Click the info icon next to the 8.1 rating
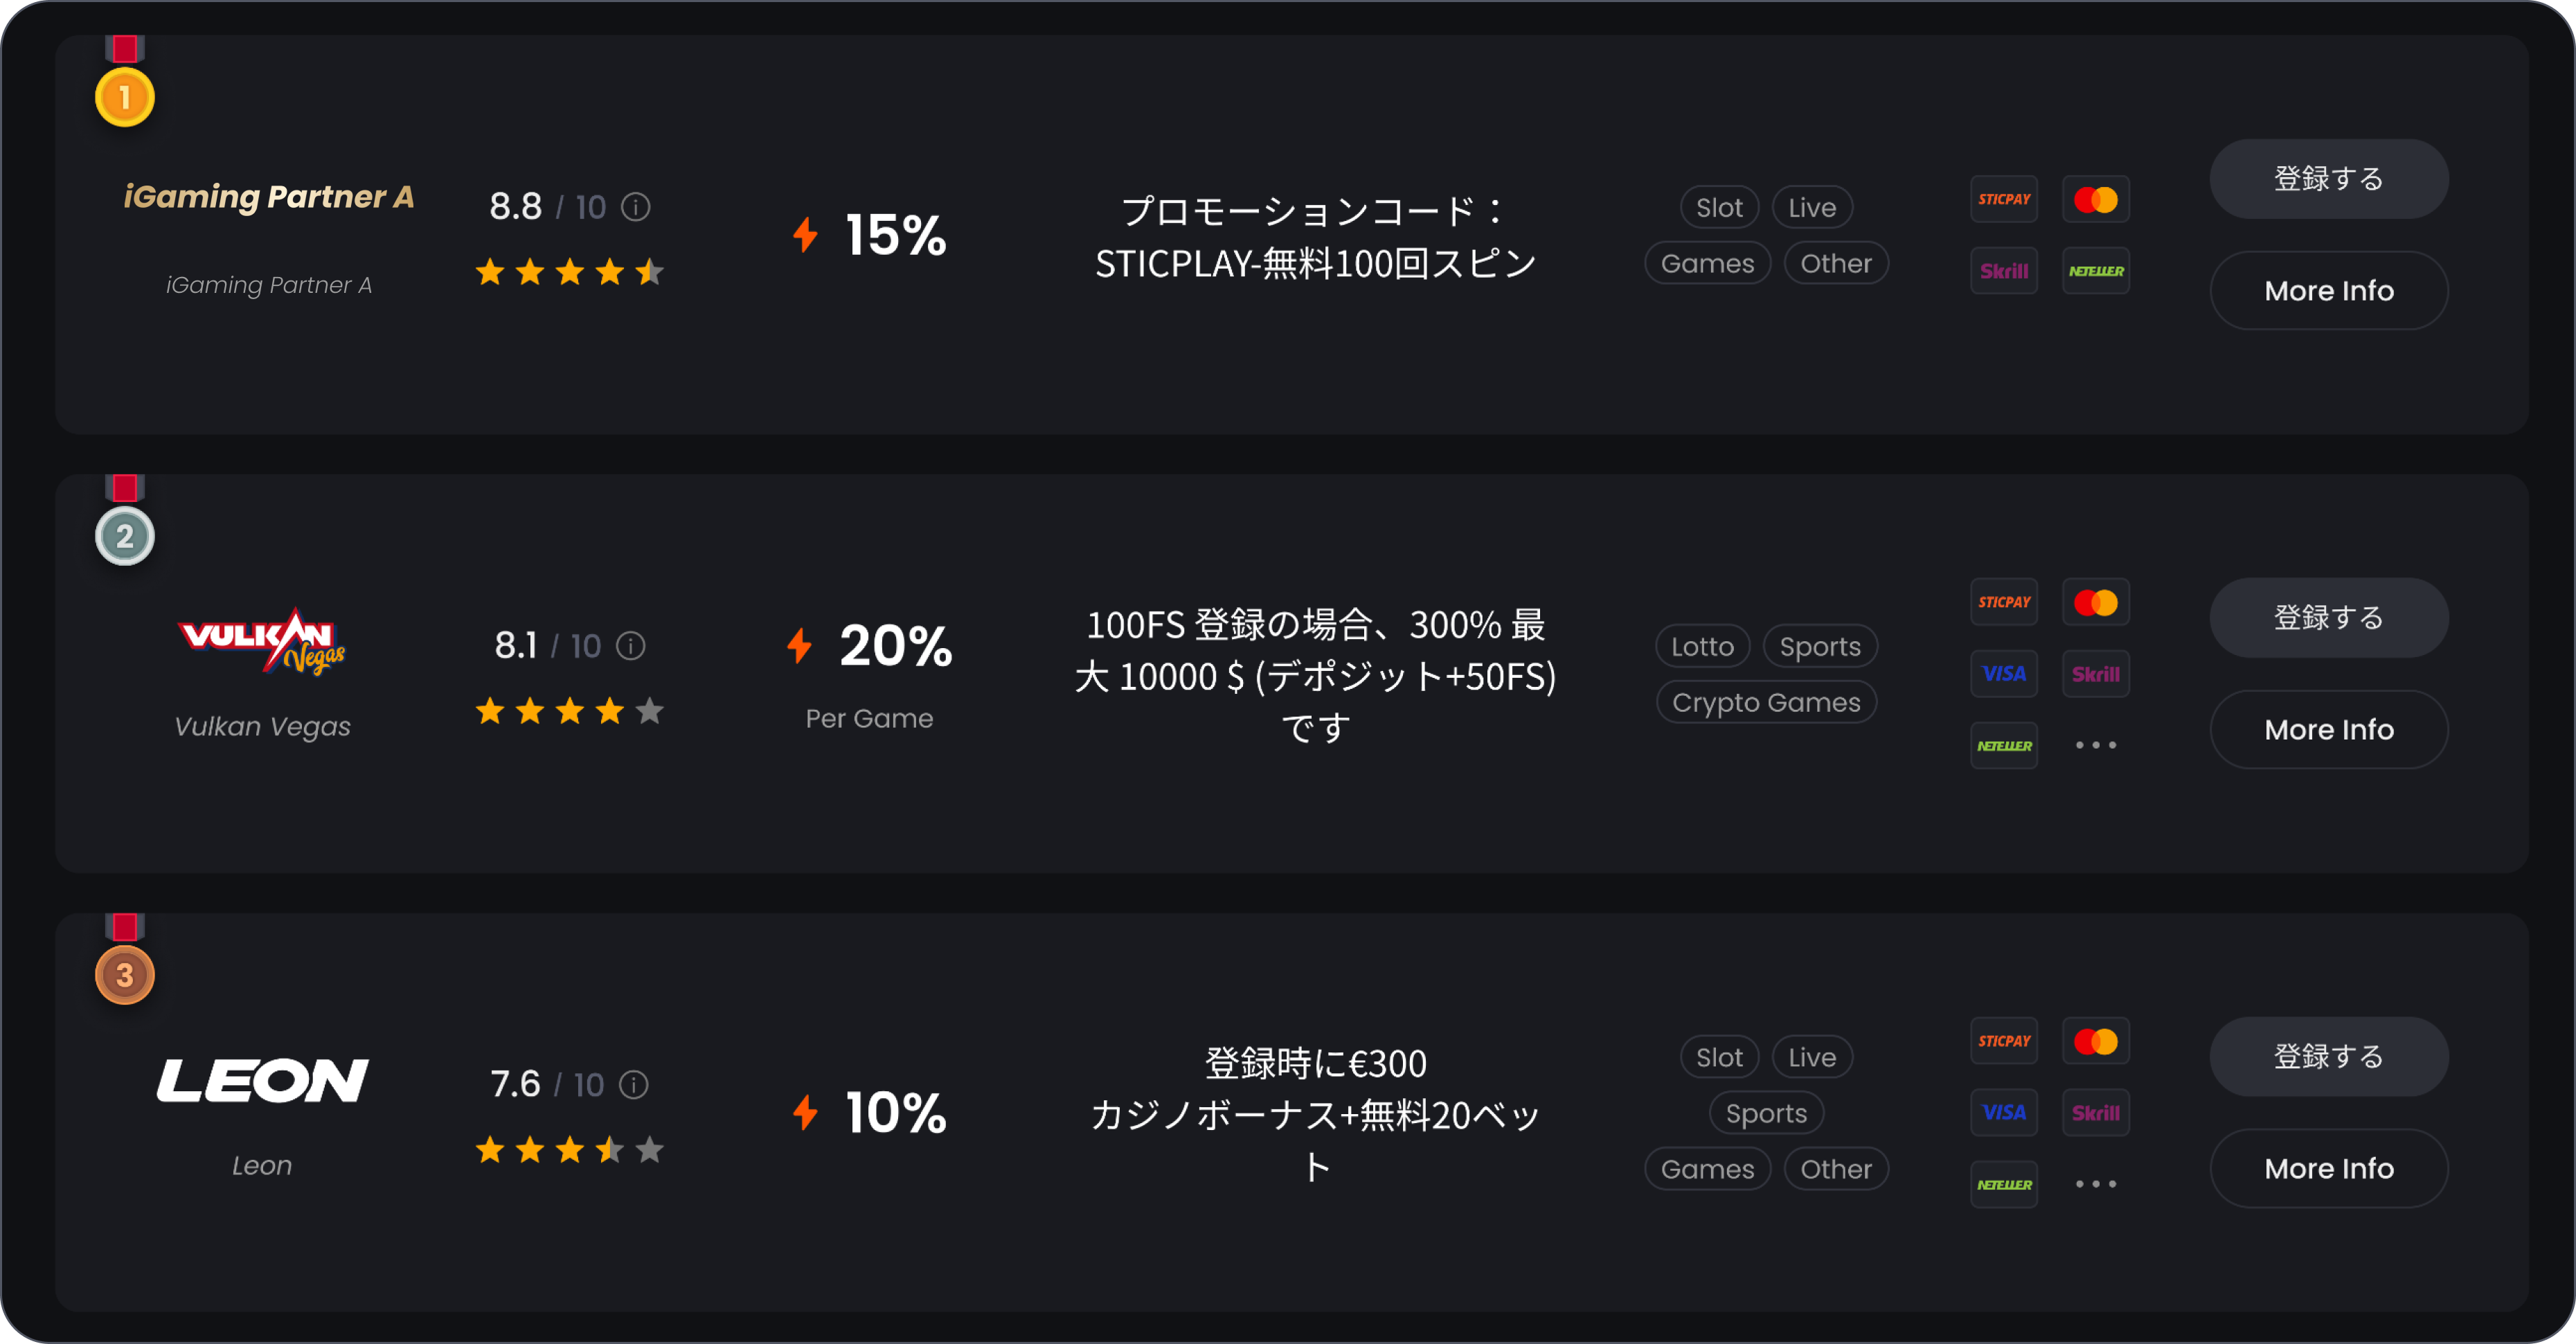Image resolution: width=2576 pixels, height=1344 pixels. pyautogui.click(x=631, y=646)
